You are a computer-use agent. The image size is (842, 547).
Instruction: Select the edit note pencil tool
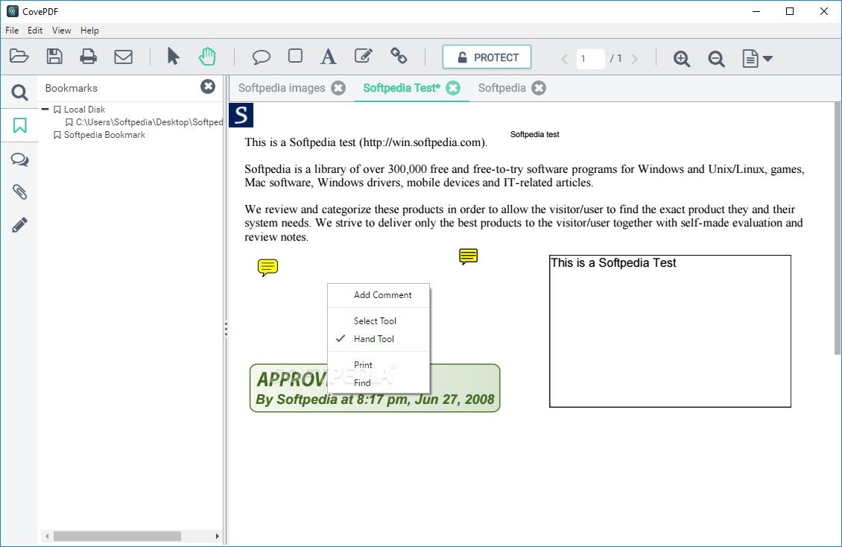tap(364, 56)
